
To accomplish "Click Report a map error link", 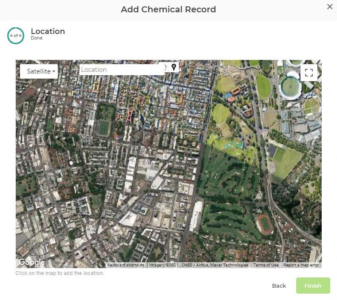I will 301,265.
